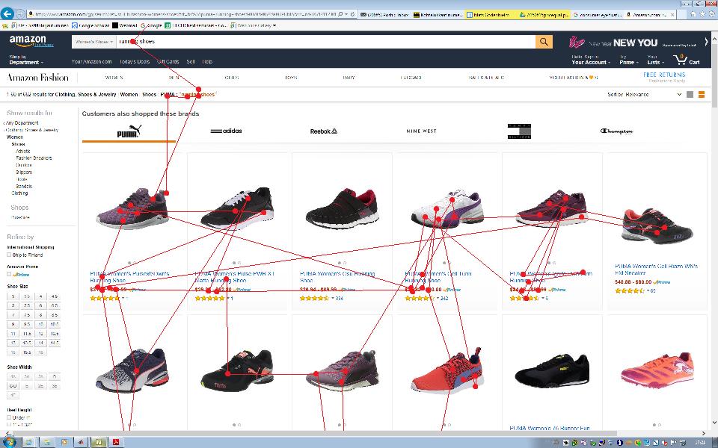
Task: Open the Boys tab in Amazon Fashion
Action: click(x=291, y=78)
